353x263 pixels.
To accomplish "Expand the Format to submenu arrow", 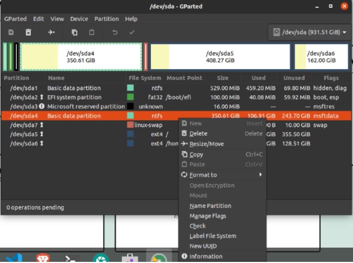I will [x=260, y=175].
